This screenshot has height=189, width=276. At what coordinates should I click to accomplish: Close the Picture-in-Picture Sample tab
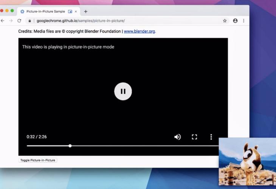76,11
